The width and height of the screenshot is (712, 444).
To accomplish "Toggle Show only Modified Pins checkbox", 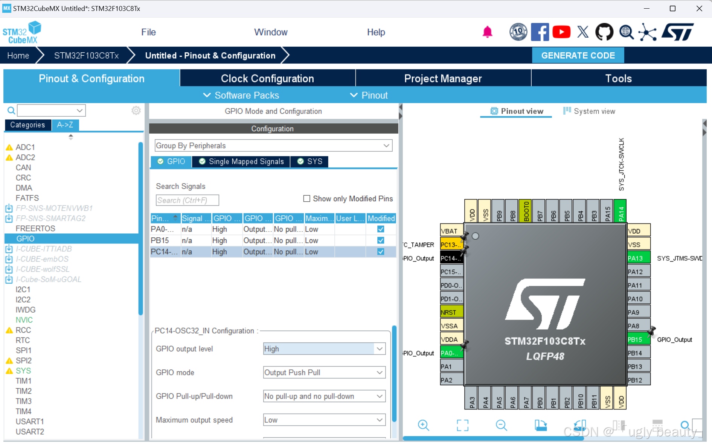I will click(307, 199).
